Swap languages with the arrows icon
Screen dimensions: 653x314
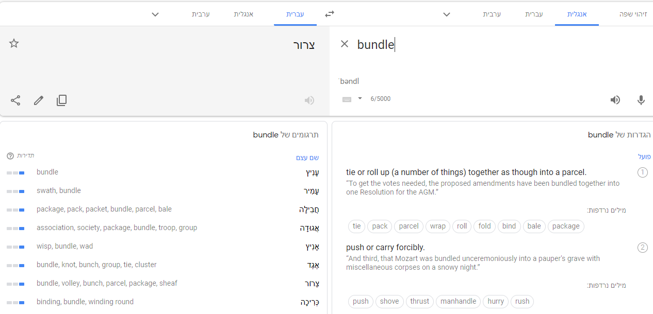pyautogui.click(x=330, y=14)
